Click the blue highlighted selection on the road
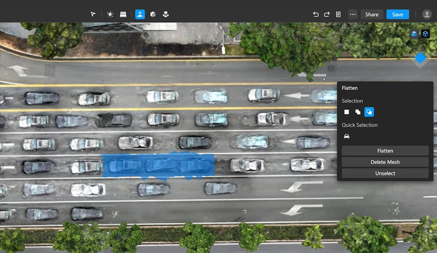This screenshot has height=253, width=437. point(158,166)
